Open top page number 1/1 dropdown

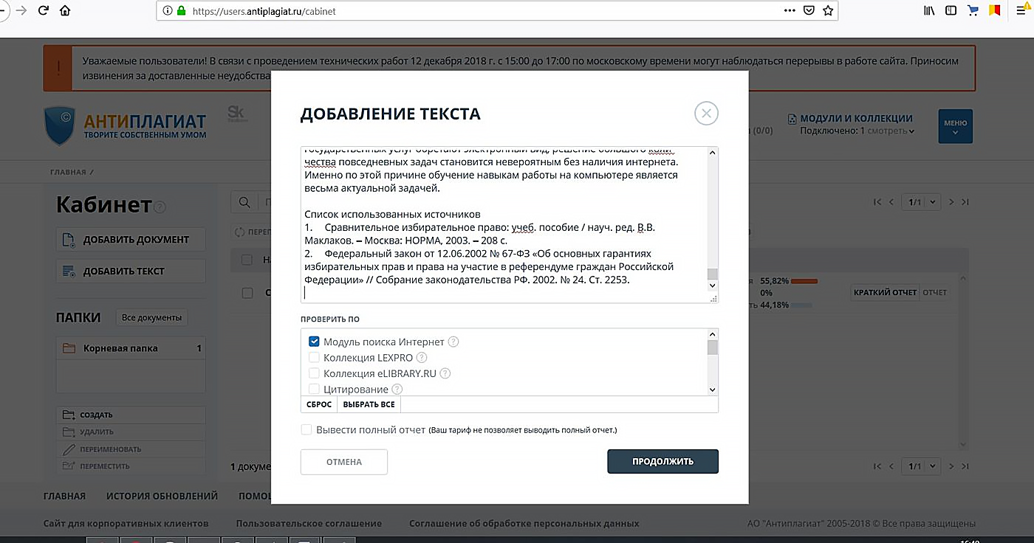click(x=920, y=202)
